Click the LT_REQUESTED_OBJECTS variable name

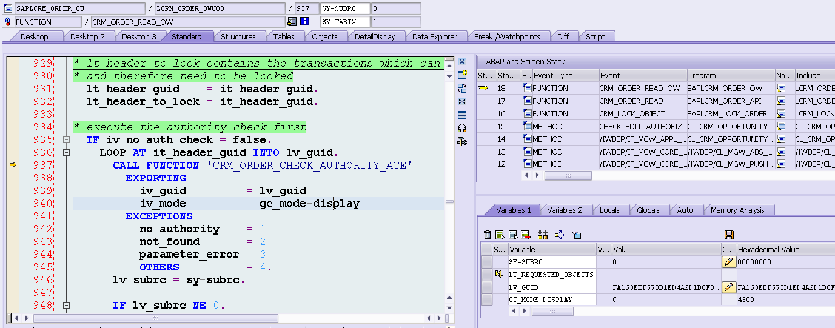[x=552, y=275]
